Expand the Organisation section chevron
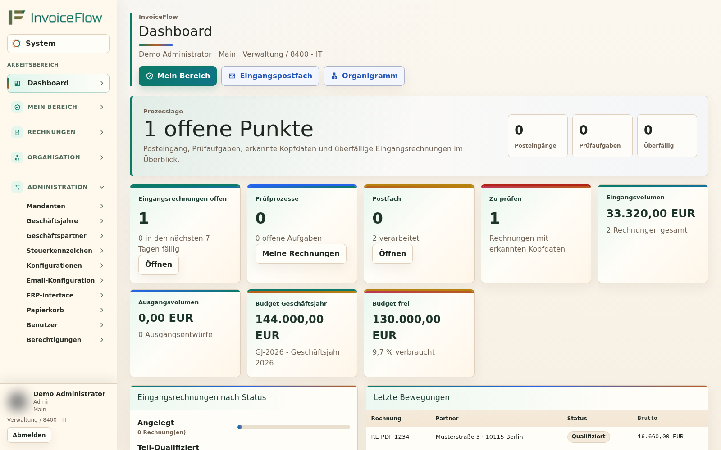721x450 pixels. click(x=102, y=157)
